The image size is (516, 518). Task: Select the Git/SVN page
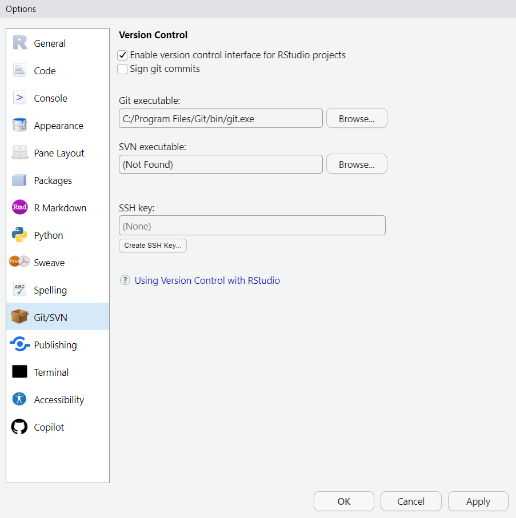point(58,316)
